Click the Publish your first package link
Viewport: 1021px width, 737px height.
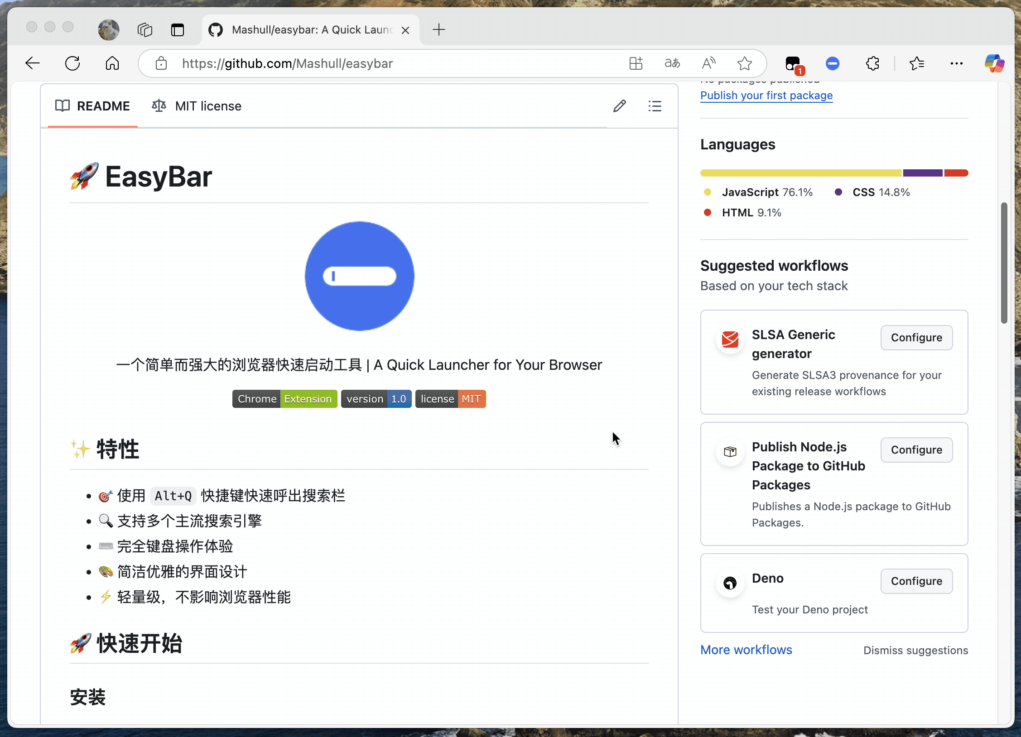766,96
